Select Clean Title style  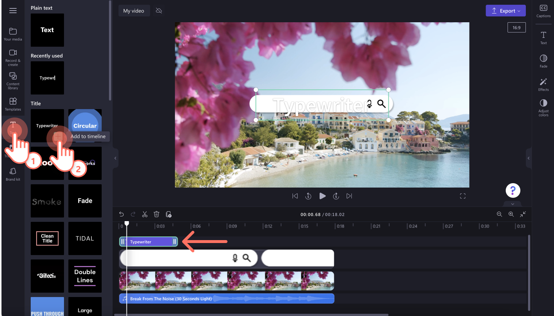point(47,238)
